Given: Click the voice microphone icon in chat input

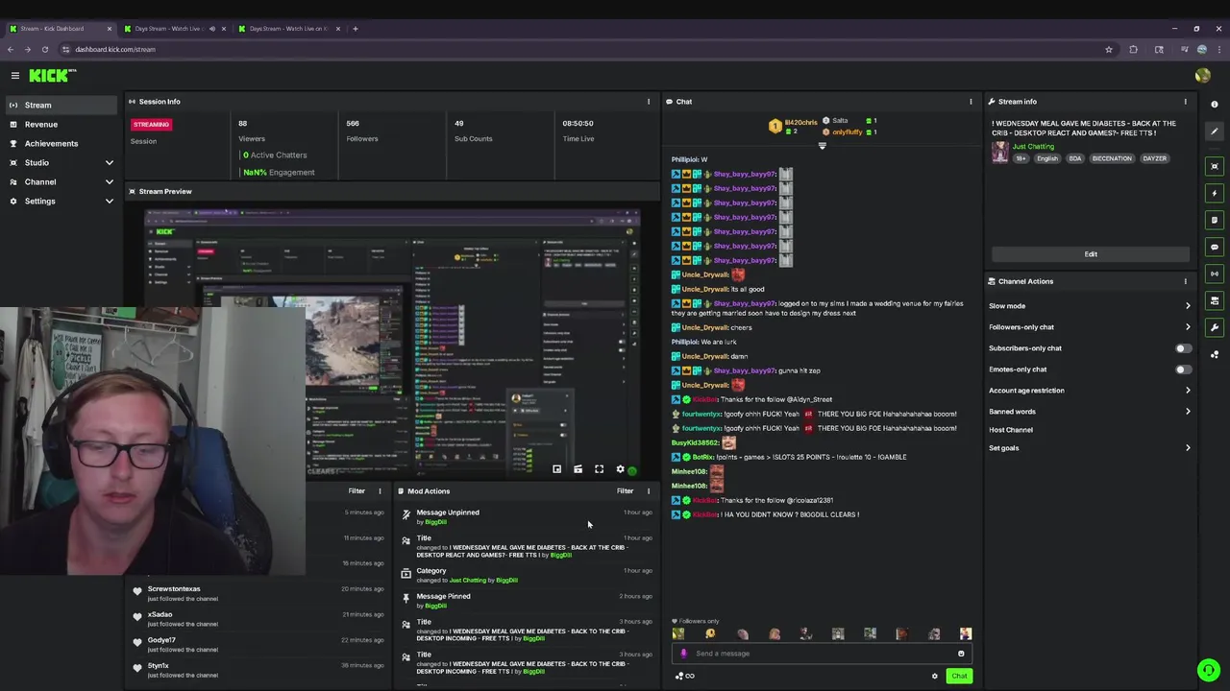Looking at the screenshot, I should coord(683,654).
